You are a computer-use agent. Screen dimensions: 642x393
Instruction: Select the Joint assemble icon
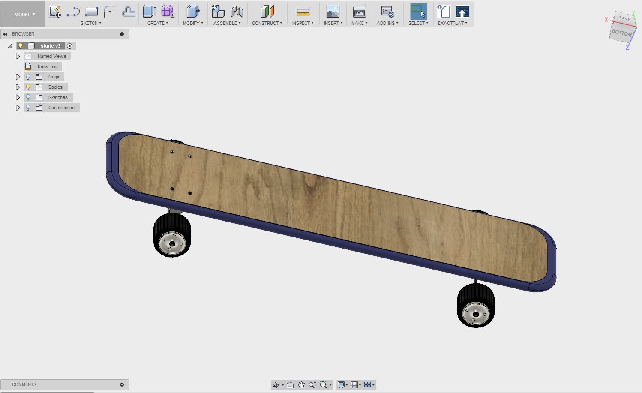coord(237,12)
